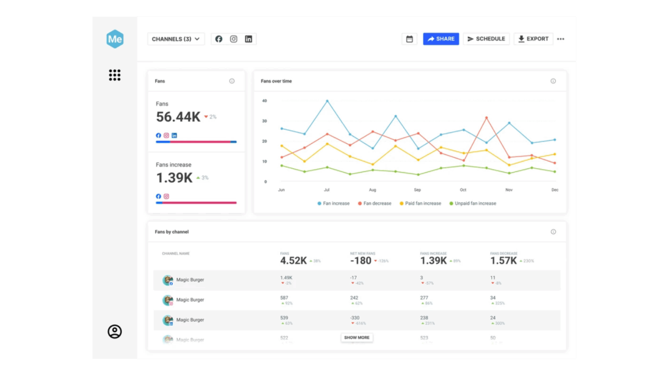Toggle Unpaid fan increase legend item
Viewport: 669px width, 376px height.
click(473, 203)
